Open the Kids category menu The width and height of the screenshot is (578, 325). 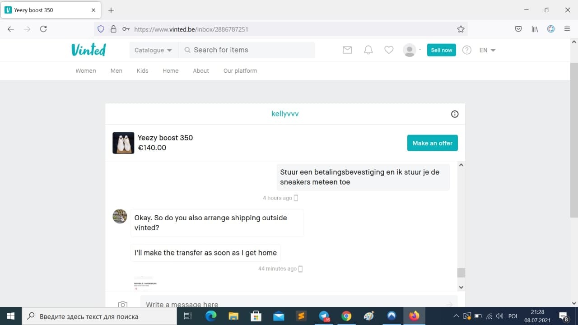143,71
